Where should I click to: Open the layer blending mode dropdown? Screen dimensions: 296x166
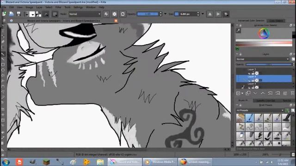click(262, 59)
